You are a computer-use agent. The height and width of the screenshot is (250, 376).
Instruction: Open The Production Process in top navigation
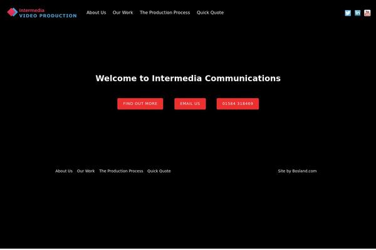(x=165, y=12)
